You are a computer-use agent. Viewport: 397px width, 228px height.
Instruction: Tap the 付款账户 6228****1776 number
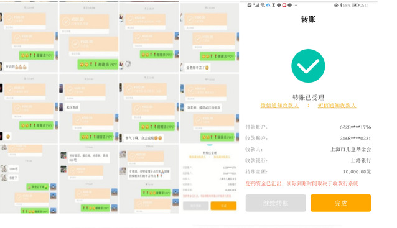(x=355, y=127)
